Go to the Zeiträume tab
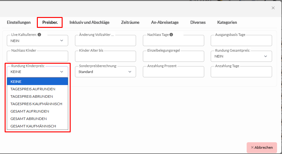 pyautogui.click(x=130, y=22)
